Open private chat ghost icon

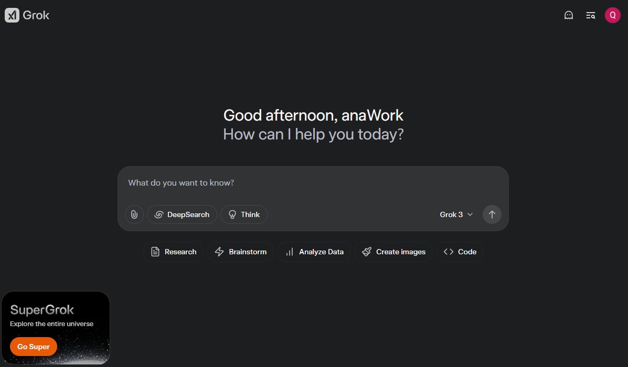click(568, 15)
